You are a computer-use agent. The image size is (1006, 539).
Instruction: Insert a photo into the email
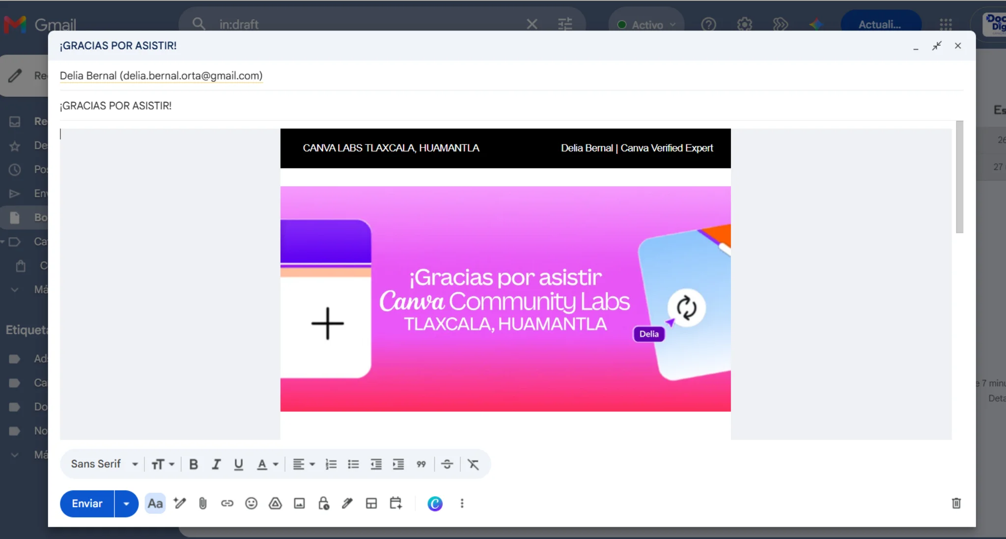tap(299, 504)
